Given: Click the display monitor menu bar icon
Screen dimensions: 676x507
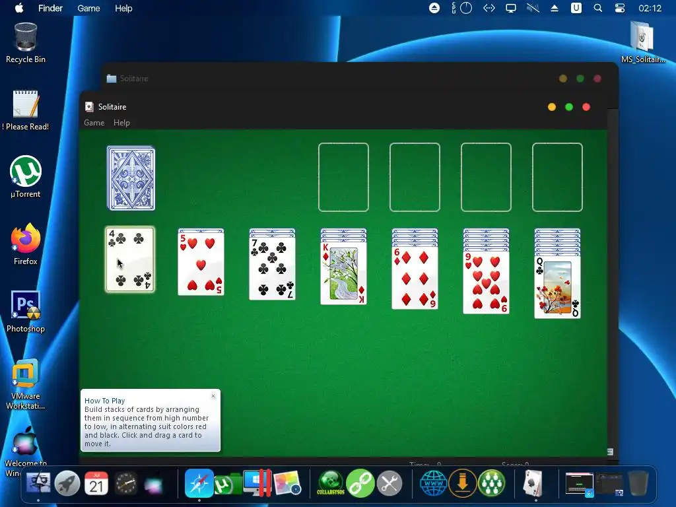Looking at the screenshot, I should [x=511, y=8].
